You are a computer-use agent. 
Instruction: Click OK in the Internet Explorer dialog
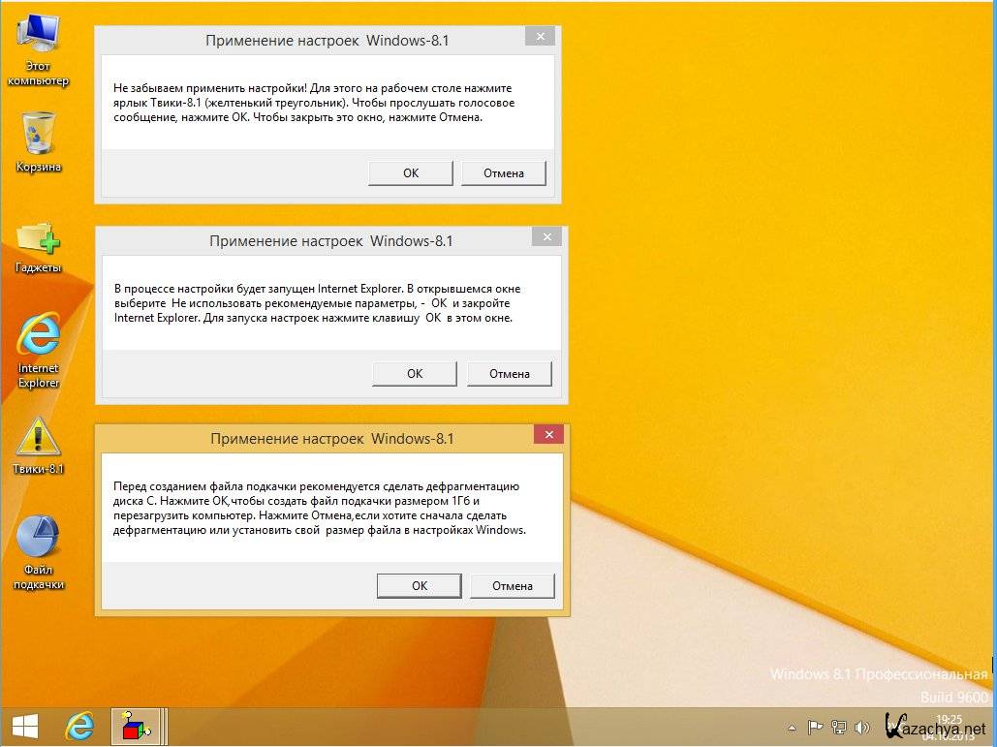tap(415, 374)
